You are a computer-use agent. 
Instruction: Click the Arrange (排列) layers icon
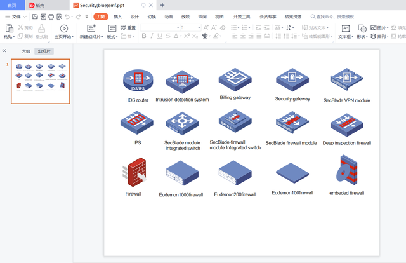click(374, 36)
